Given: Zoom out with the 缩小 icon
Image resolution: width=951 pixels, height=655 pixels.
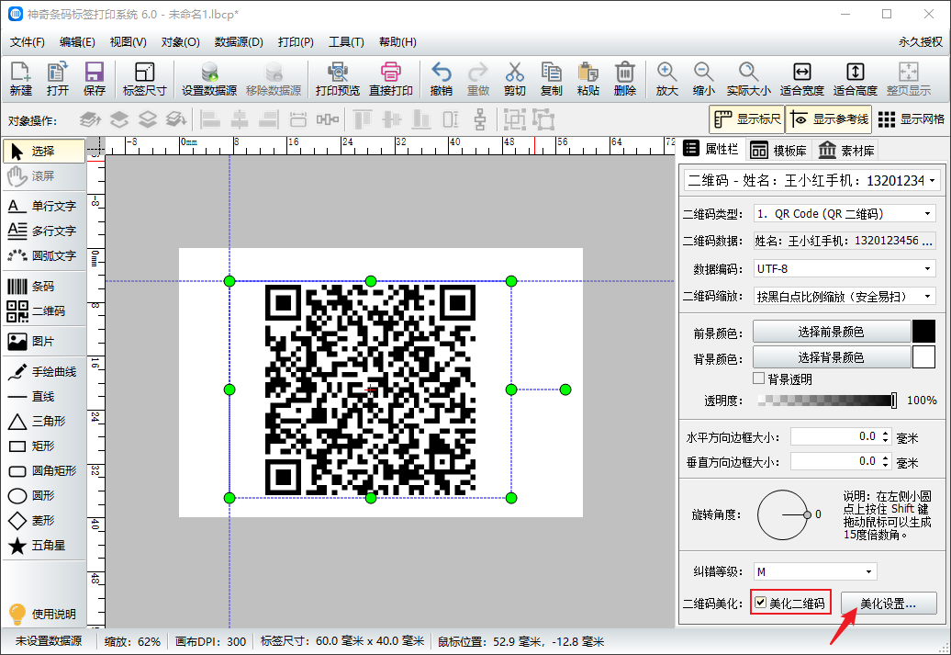Looking at the screenshot, I should [x=703, y=79].
